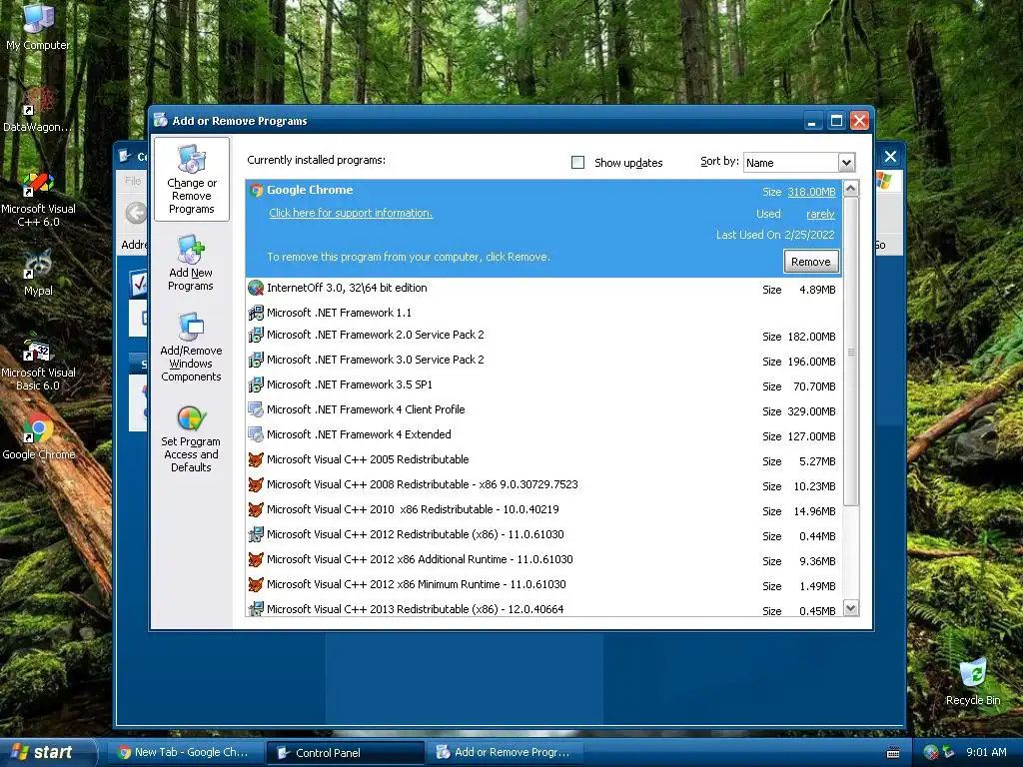
Task: Click the .NET Framework 3.5 SP1 icon
Action: pos(256,384)
